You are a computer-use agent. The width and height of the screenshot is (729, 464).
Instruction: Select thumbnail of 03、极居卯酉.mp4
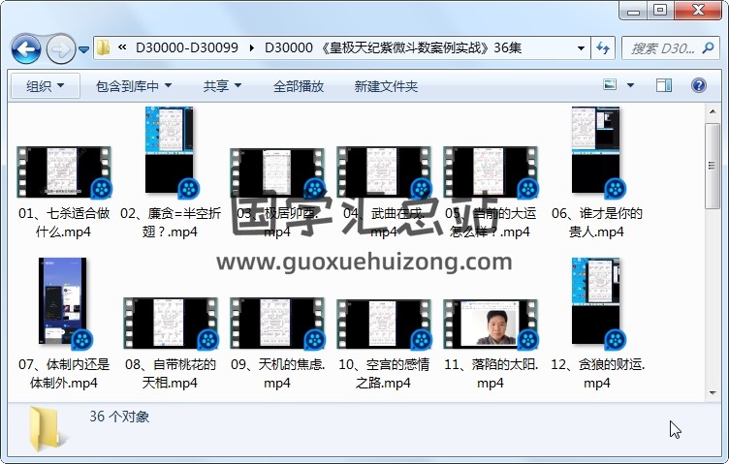[x=277, y=172]
